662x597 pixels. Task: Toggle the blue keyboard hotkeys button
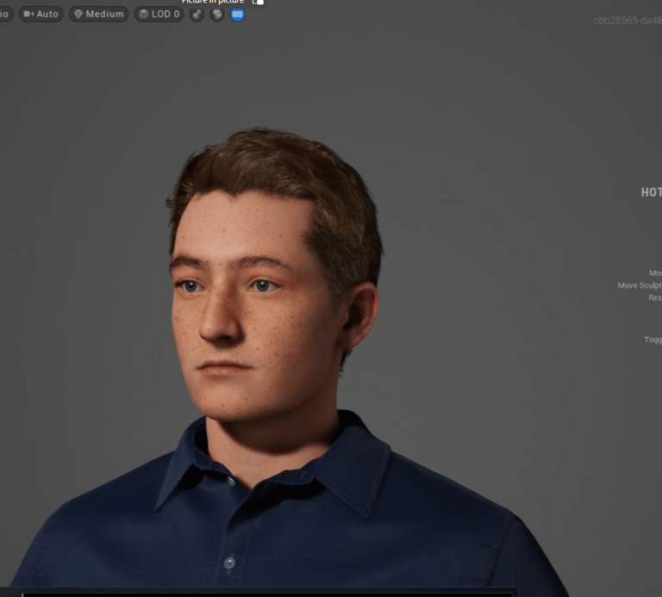(237, 15)
